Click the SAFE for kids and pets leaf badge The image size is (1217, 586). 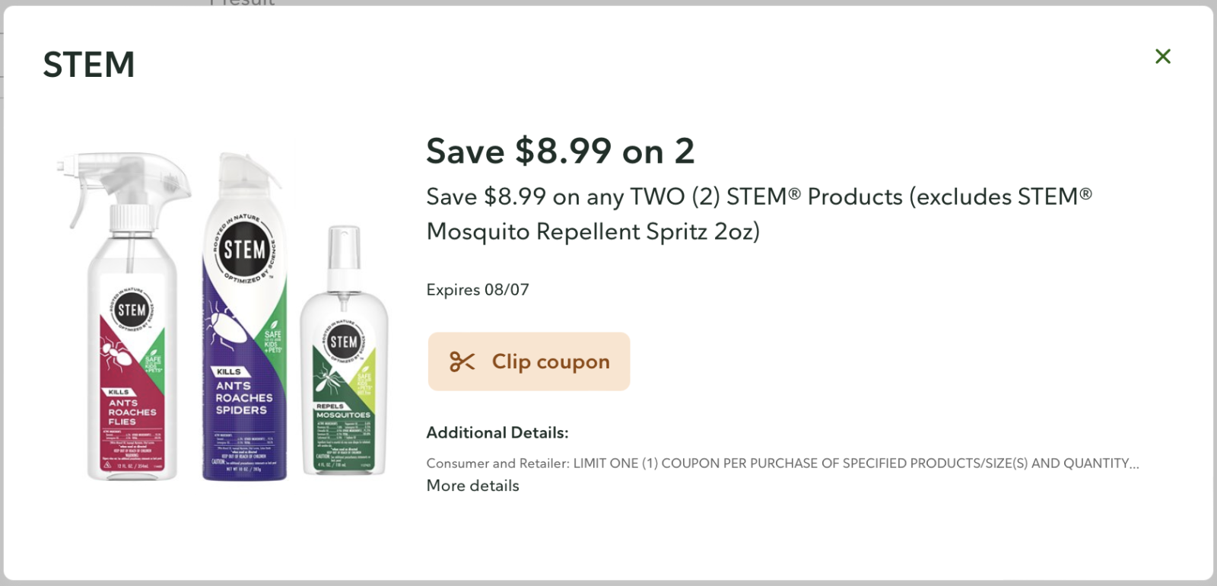pos(274,337)
